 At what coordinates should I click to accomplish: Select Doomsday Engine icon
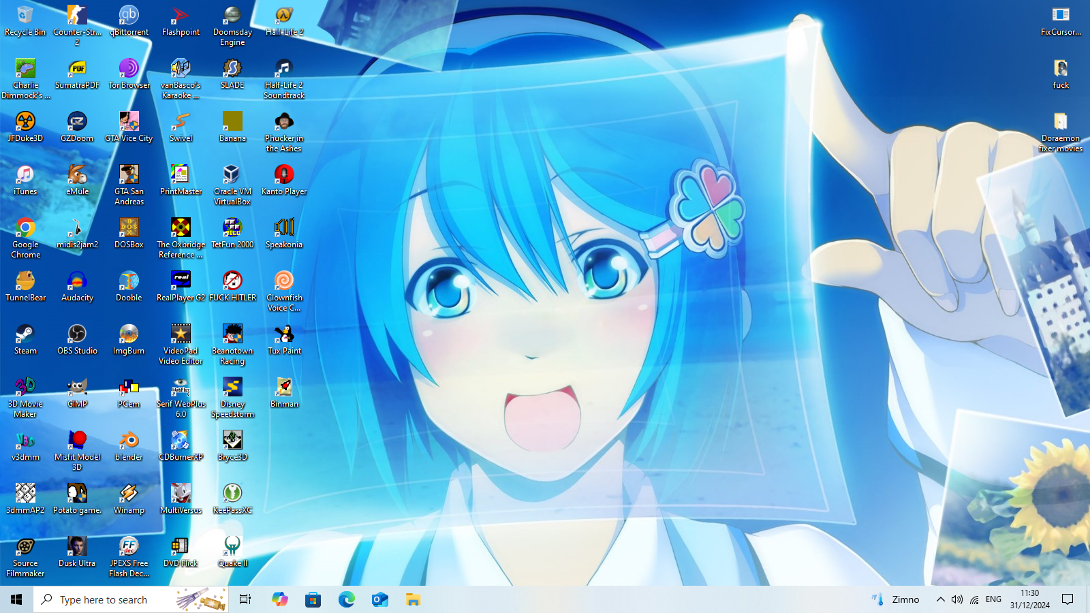[232, 25]
